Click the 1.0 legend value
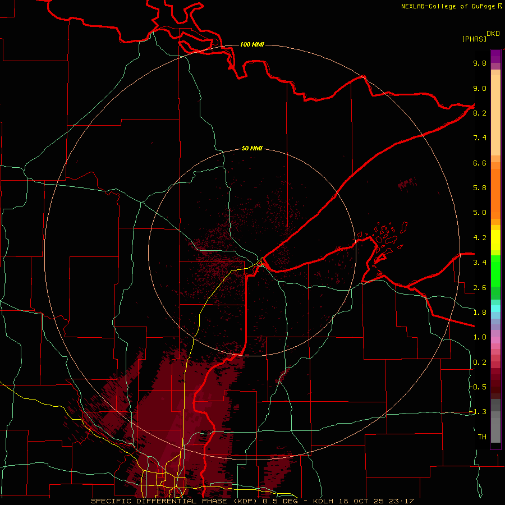The width and height of the screenshot is (505, 505). [480, 337]
